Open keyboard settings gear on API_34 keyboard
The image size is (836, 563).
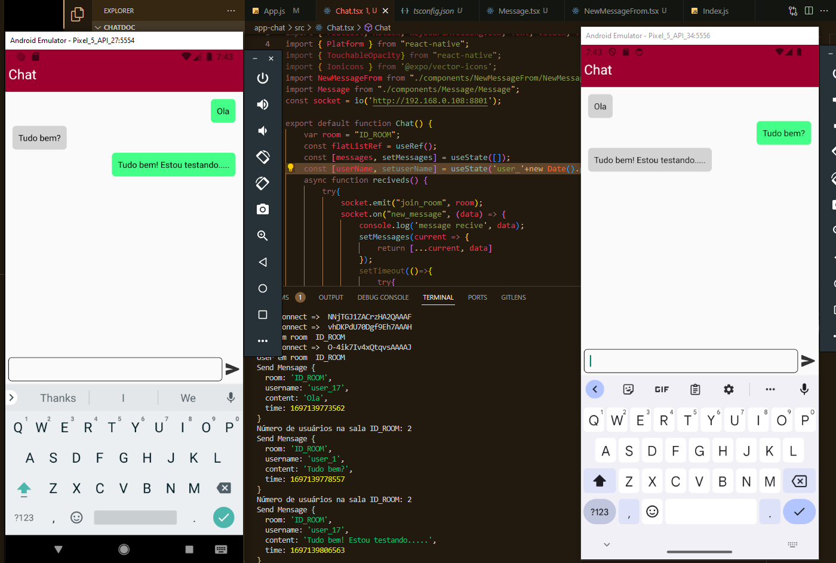pyautogui.click(x=729, y=389)
